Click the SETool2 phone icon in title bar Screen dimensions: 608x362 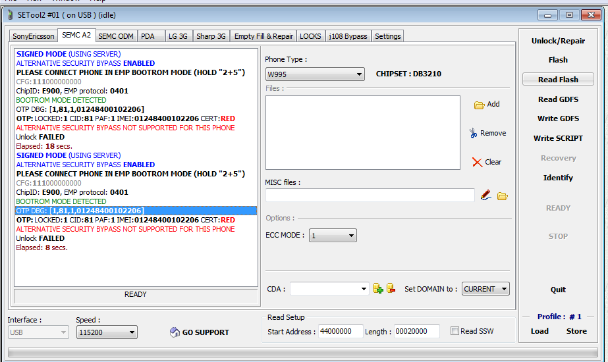pos(11,15)
